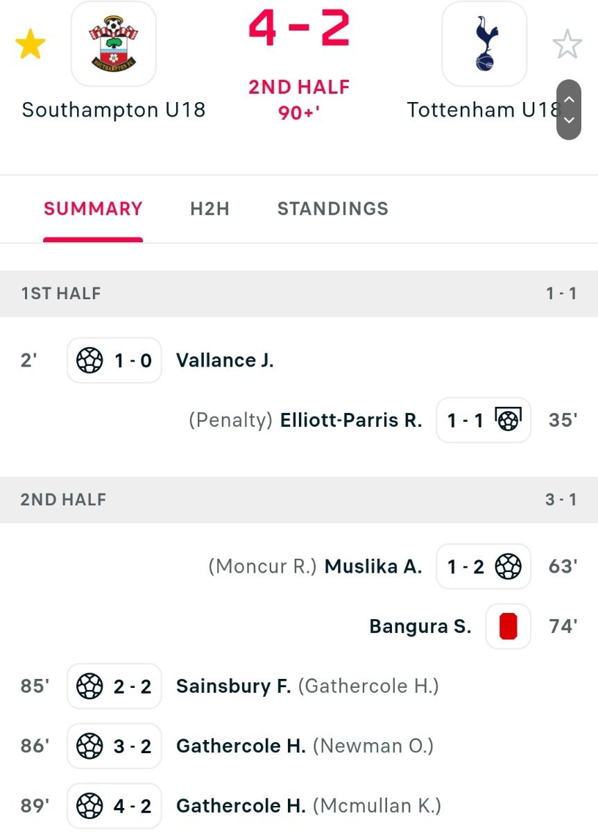
Task: Open the STANDINGS tab
Action: tap(333, 209)
